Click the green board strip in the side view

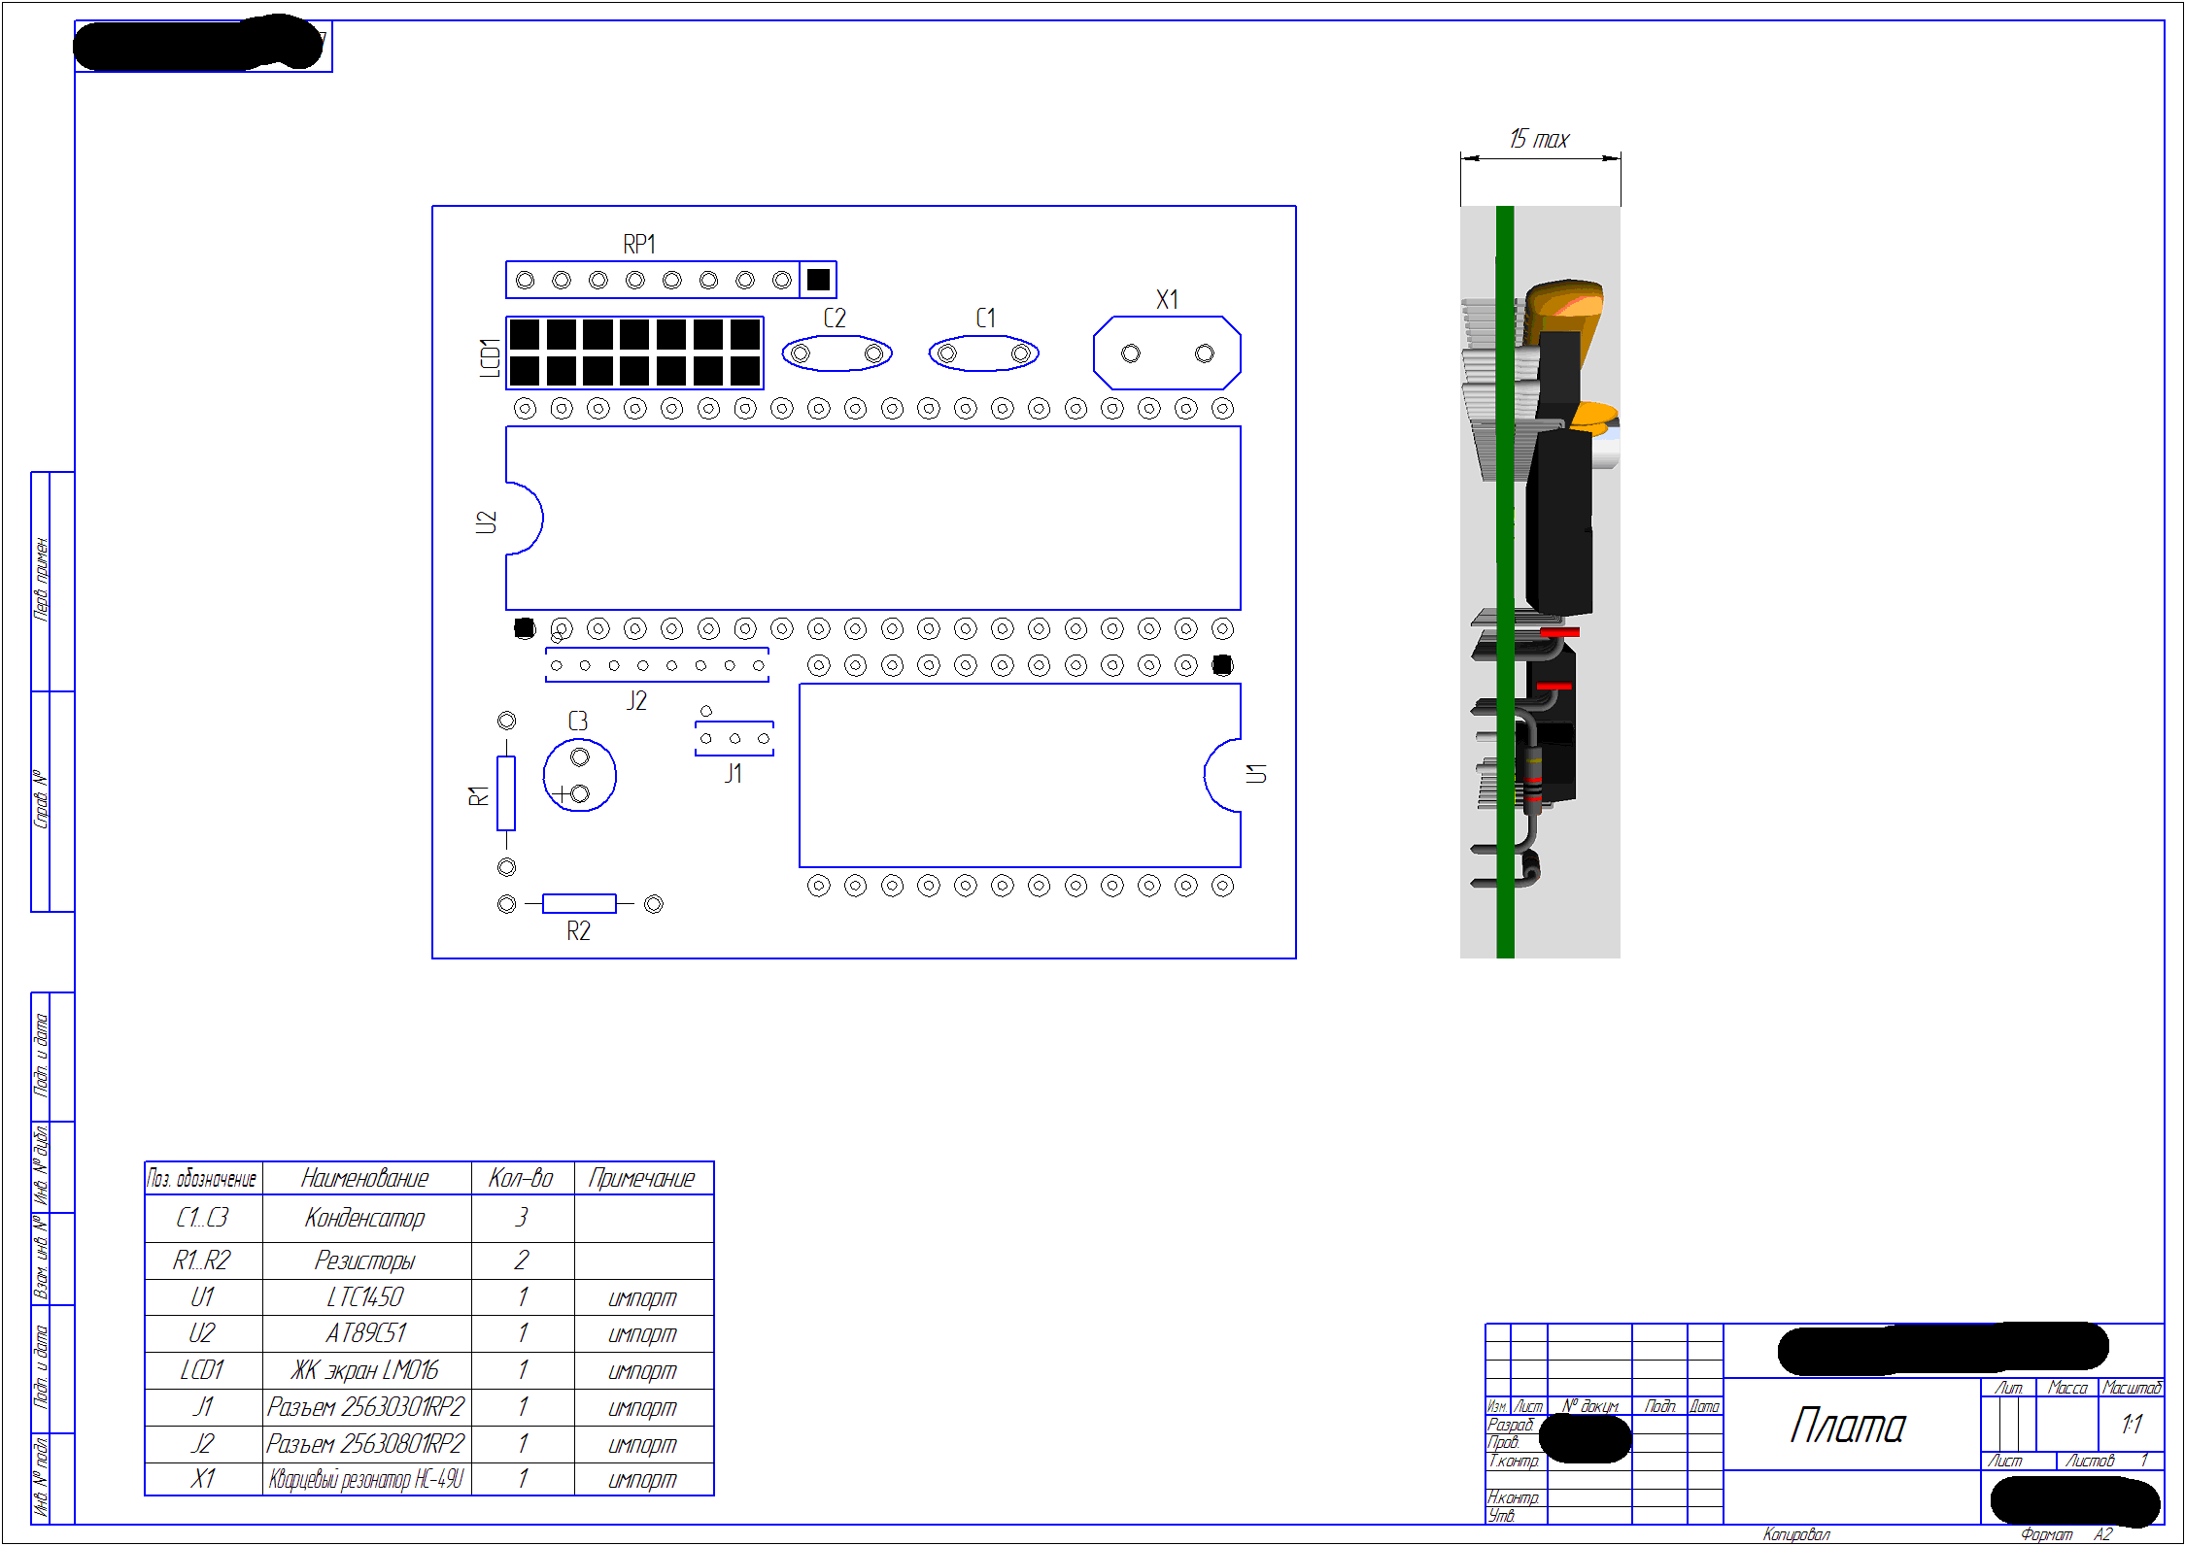click(1505, 583)
